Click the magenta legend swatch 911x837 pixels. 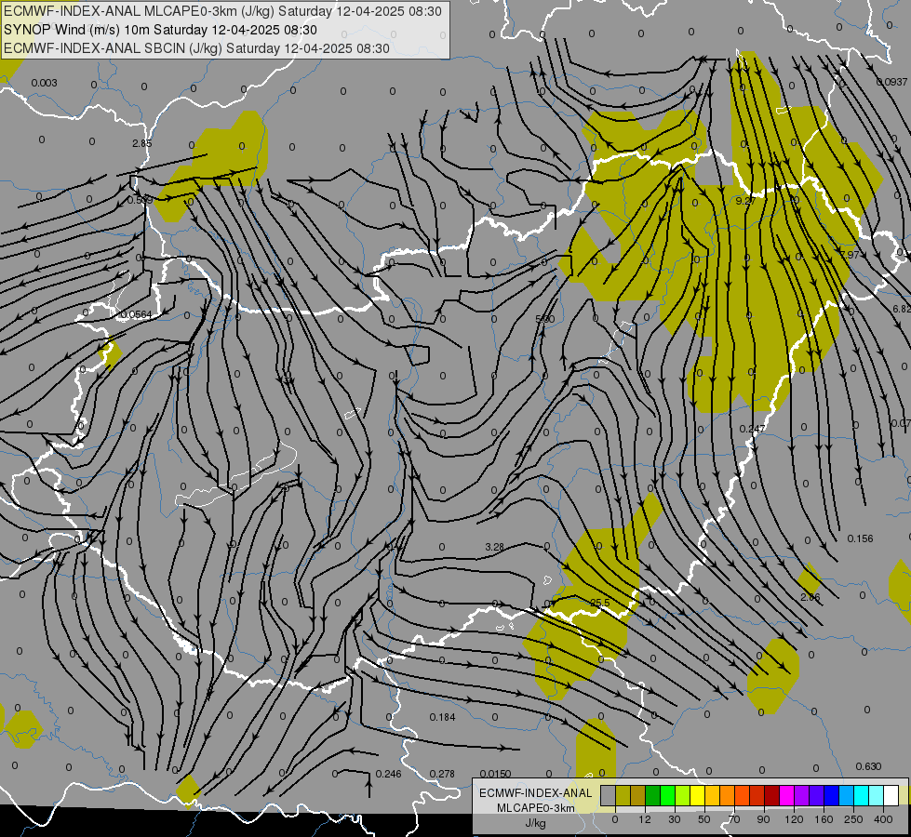pos(787,796)
